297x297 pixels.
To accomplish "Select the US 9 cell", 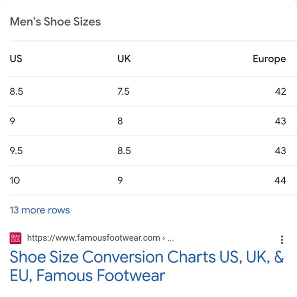I will coord(12,121).
